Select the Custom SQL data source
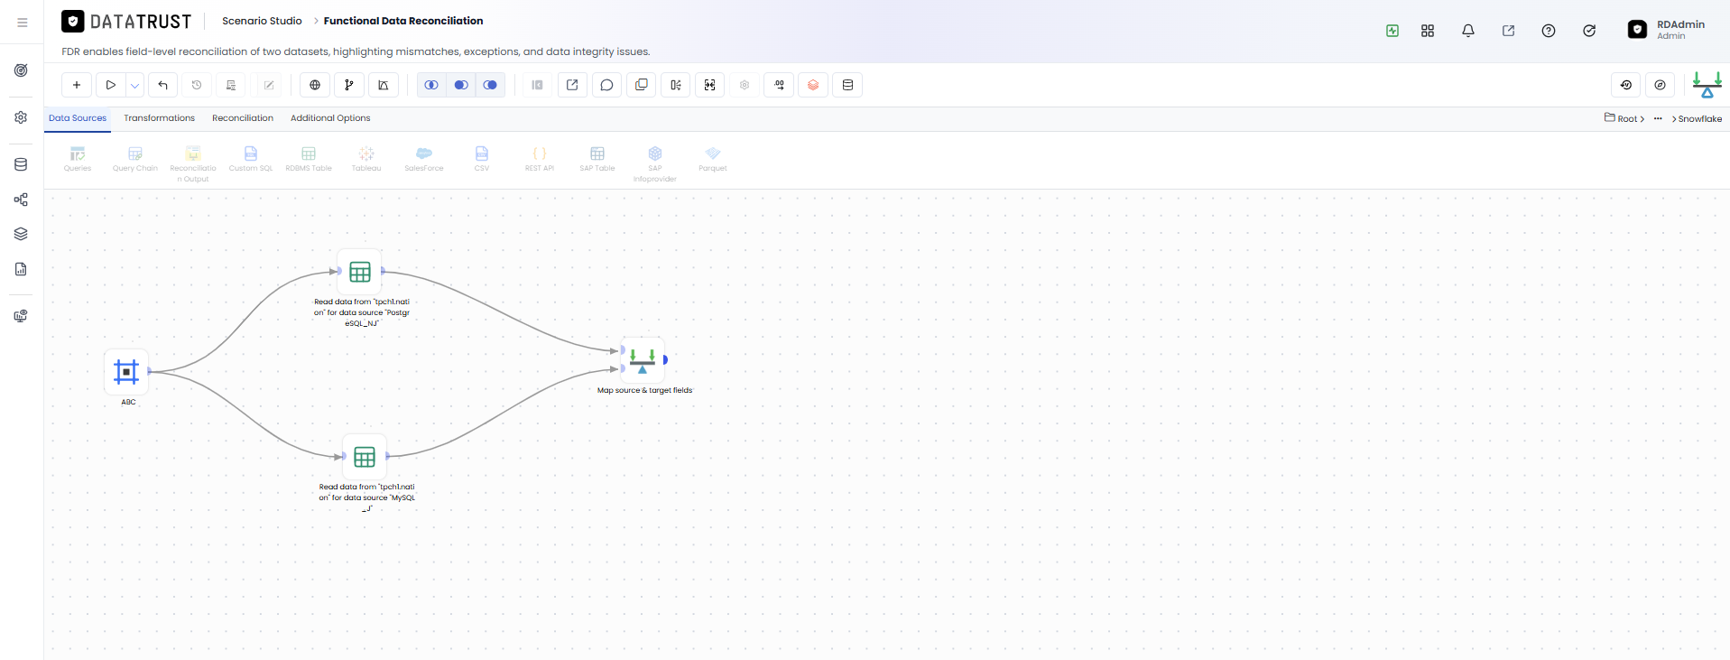 [251, 159]
